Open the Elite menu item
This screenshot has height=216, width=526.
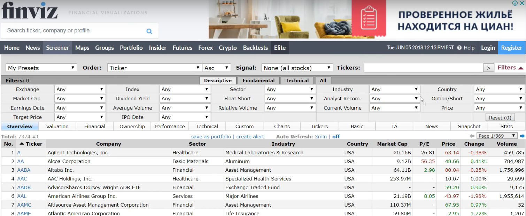coord(280,48)
